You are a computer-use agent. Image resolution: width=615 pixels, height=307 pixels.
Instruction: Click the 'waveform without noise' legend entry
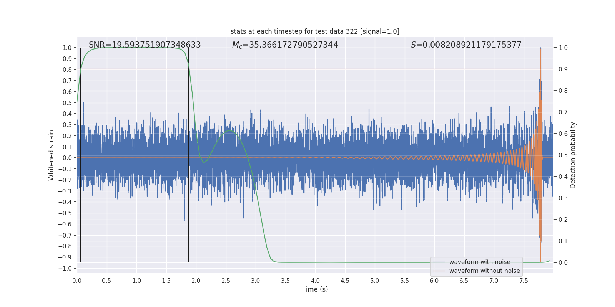(x=484, y=271)
